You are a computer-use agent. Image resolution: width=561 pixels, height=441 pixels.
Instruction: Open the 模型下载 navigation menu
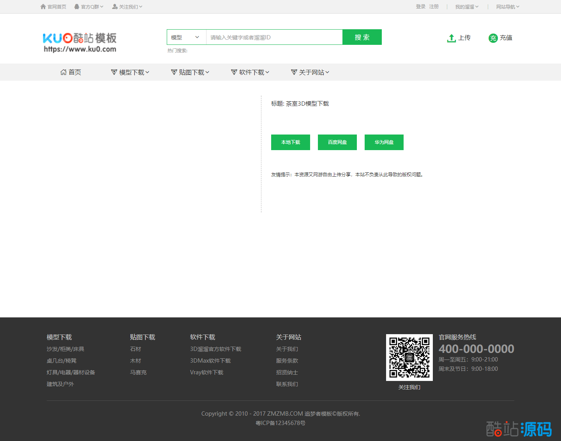point(131,72)
